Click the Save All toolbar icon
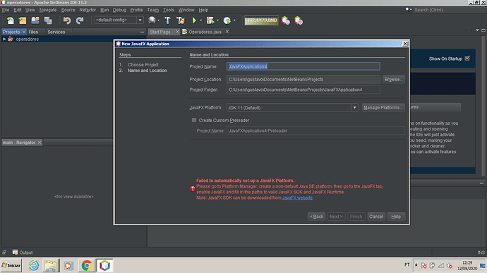 pyautogui.click(x=48, y=20)
